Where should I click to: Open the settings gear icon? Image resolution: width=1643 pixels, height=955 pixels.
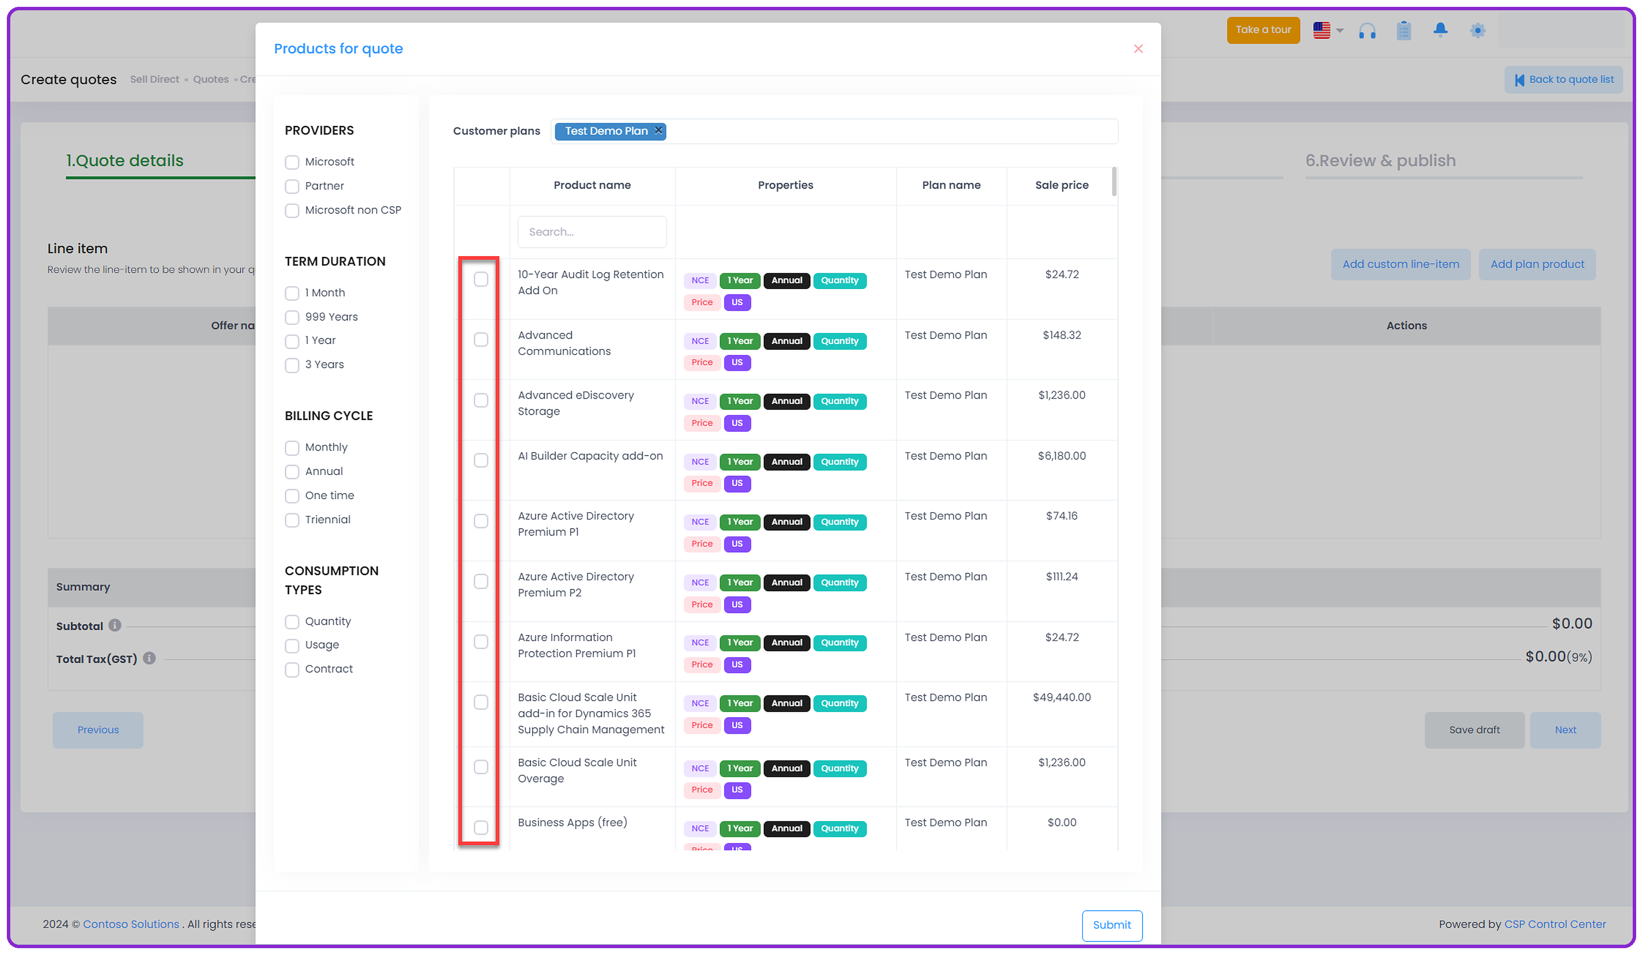1477,30
